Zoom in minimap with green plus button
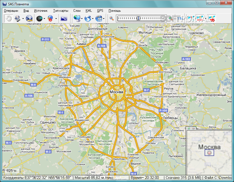The width and height of the screenshot is (234, 182). click(189, 128)
